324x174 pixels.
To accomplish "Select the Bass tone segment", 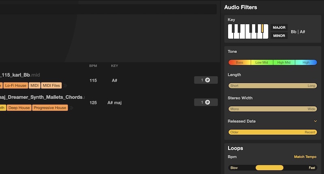I will pos(240,63).
